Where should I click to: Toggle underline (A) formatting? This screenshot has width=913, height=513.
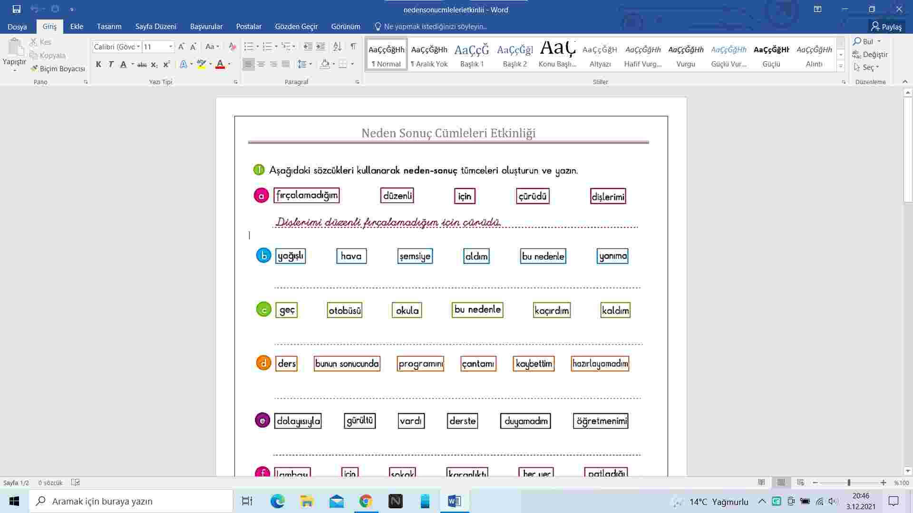point(123,64)
